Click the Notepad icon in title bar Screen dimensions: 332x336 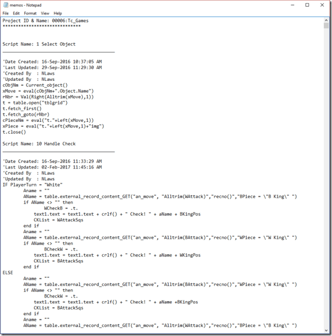(5, 5)
